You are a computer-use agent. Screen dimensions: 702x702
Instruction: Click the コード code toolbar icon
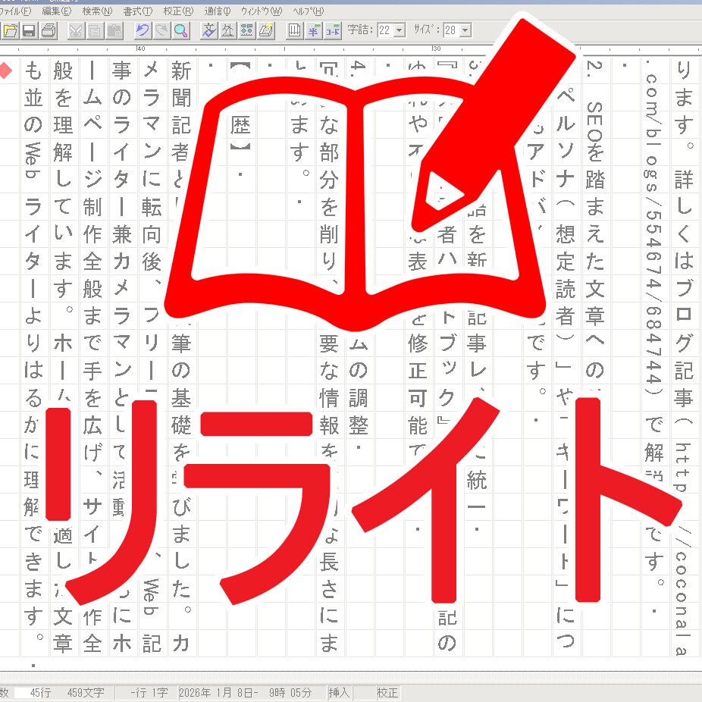(x=332, y=30)
